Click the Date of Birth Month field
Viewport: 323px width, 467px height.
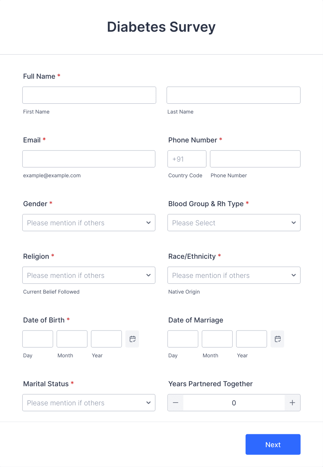[x=72, y=338]
